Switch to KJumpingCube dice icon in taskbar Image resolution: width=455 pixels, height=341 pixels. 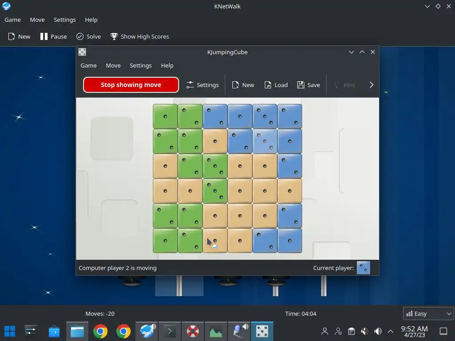click(x=262, y=331)
